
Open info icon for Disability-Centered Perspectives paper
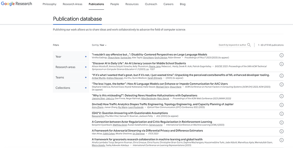(x=281, y=55)
